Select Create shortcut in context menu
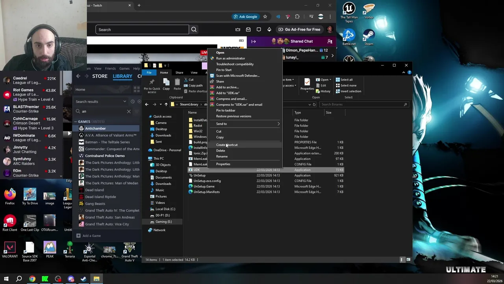 coord(227,145)
